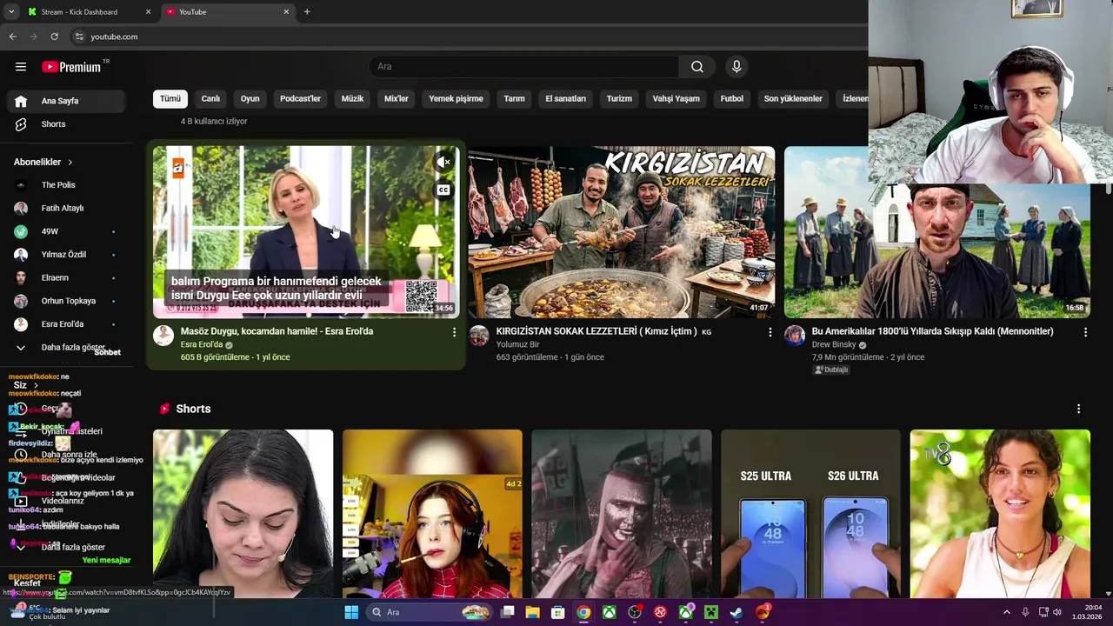Click the YouTube Premium logo
The width and height of the screenshot is (1113, 626).
[x=71, y=67]
